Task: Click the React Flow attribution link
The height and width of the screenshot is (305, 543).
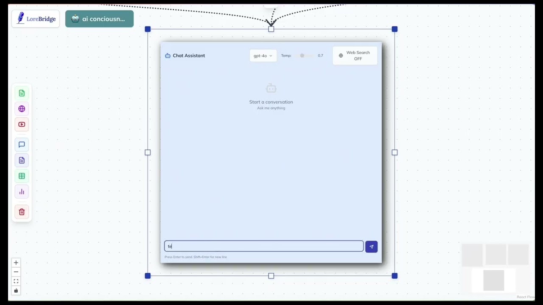Action: [525, 297]
